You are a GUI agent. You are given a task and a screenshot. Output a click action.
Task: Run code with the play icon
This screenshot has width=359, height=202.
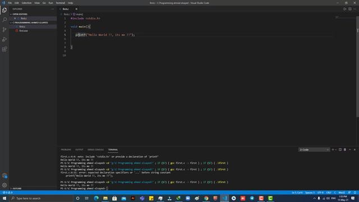[x=344, y=9]
